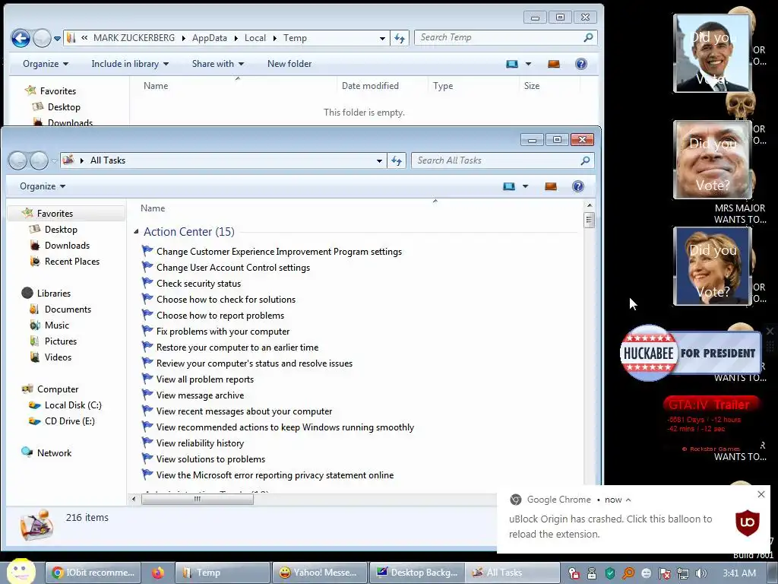Viewport: 778px width, 584px height.
Task: Click refresh icon beside All Tasks address bar
Action: (397, 160)
